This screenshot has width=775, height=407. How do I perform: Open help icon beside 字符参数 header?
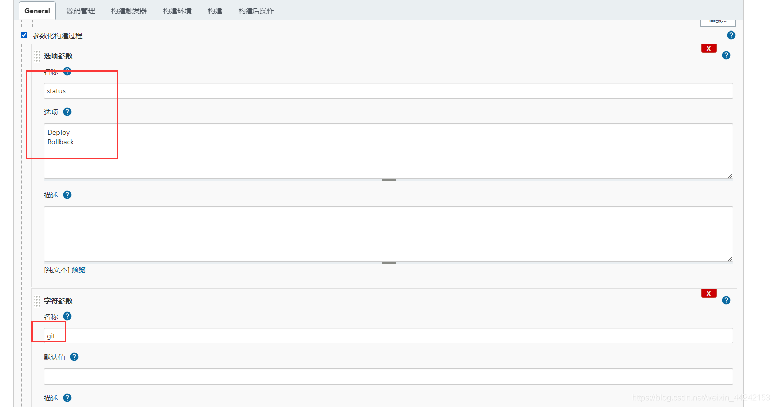pyautogui.click(x=726, y=300)
